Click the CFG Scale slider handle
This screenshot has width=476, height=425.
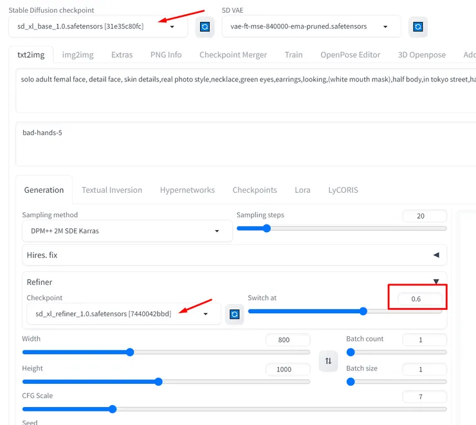pos(113,409)
